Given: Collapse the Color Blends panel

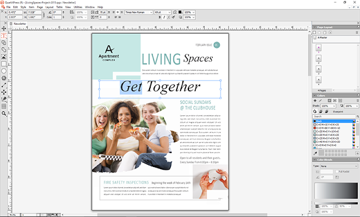Looking at the screenshot, I should tap(315, 160).
